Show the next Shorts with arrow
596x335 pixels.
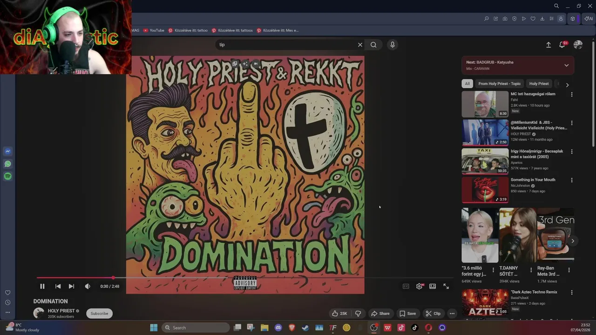pos(573,241)
